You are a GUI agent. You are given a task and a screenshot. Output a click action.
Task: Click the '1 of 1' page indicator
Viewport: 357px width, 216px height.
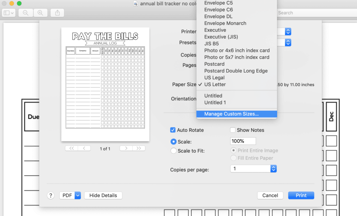point(105,149)
